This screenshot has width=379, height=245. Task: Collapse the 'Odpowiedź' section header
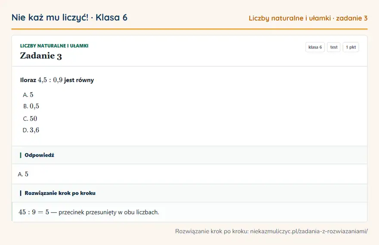coord(189,155)
